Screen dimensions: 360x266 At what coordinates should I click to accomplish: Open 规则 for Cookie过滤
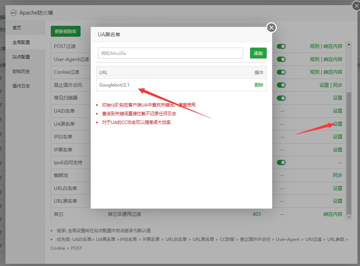coord(315,72)
